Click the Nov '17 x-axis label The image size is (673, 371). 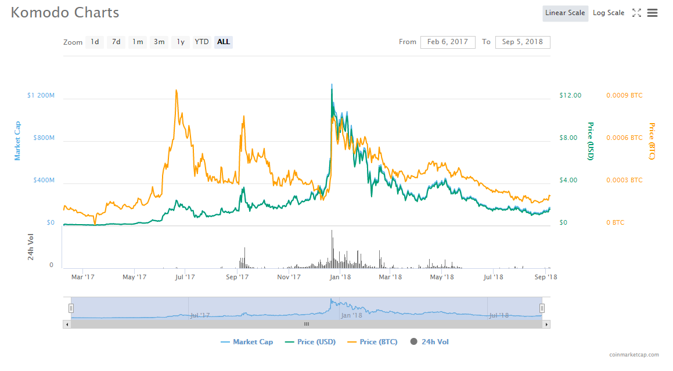(x=289, y=278)
